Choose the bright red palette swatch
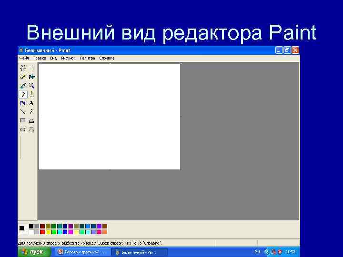This screenshot has height=257, width=343. coord(42,232)
